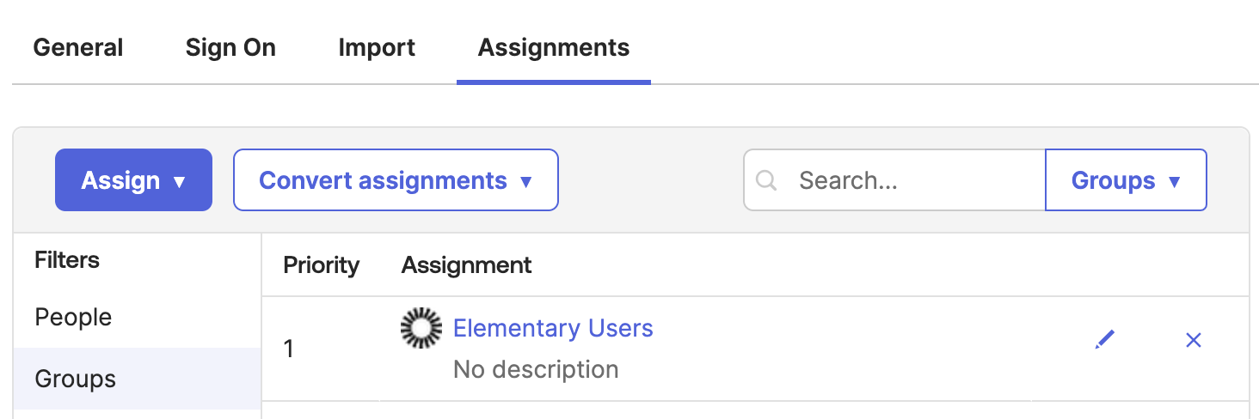1259x419 pixels.
Task: Switch to the General tab
Action: tap(78, 47)
